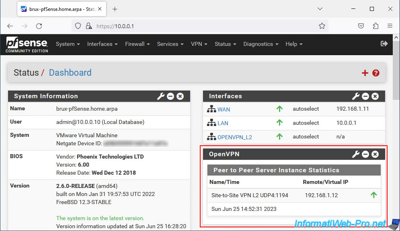400x231 pixels.
Task: Go back with browser back arrow
Action: [x=10, y=26]
